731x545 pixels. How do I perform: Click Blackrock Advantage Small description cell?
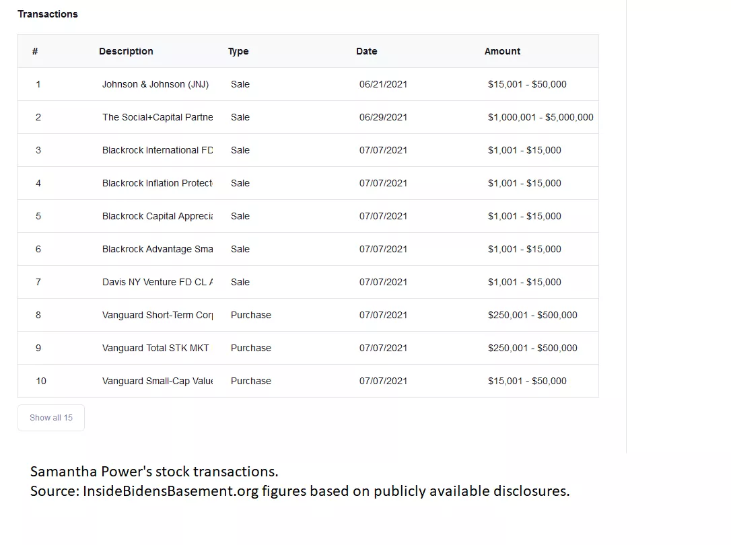[x=158, y=249]
